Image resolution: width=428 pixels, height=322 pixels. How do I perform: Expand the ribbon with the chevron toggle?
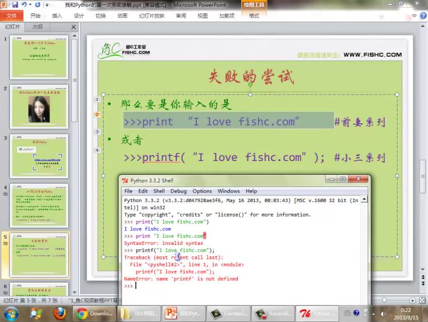[x=414, y=16]
